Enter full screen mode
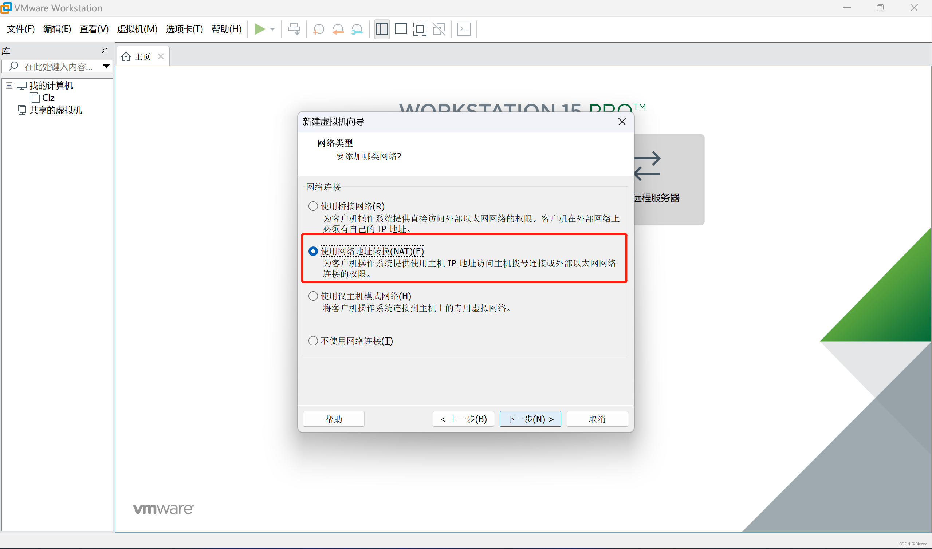The height and width of the screenshot is (549, 932). (x=420, y=29)
